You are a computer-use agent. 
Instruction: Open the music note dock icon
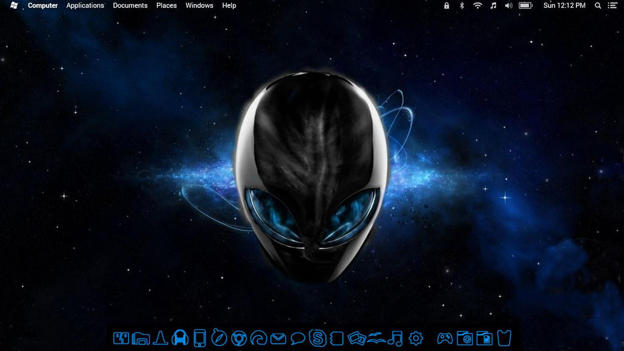click(x=395, y=338)
